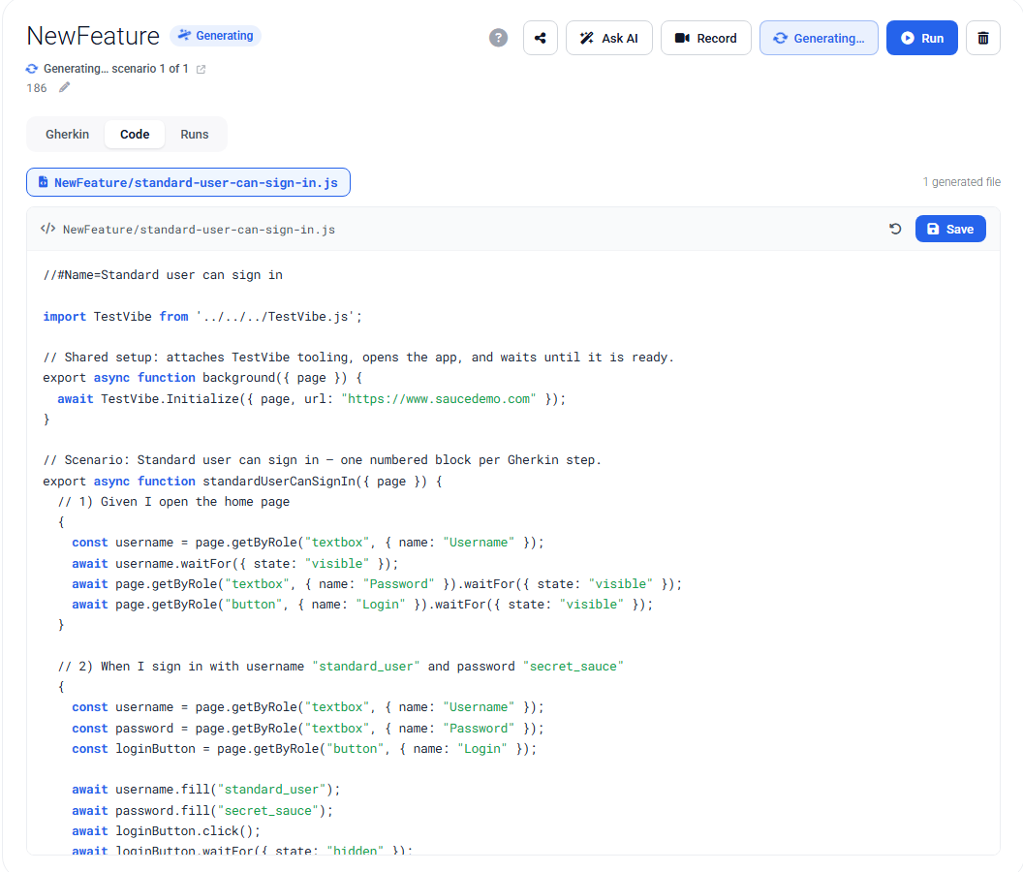The height and width of the screenshot is (872, 1023).
Task: Delete feature with trash icon
Action: click(982, 38)
